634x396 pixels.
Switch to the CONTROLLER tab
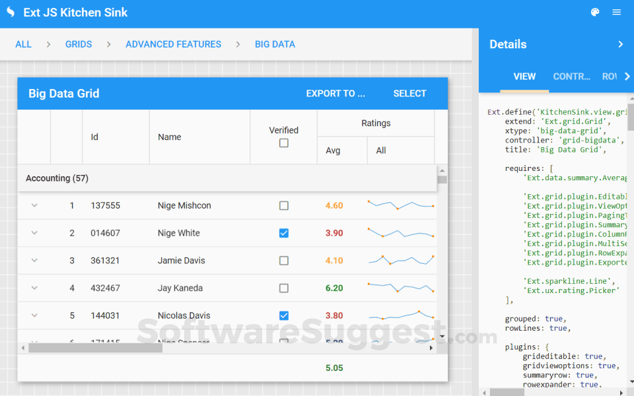coord(572,76)
